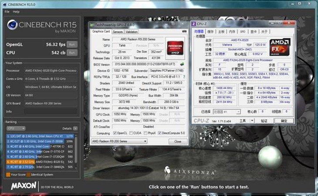Viewport: 318px width, 196px height.
Task: Switch to the 关于 tab in CPU-Z
Action: point(264,32)
